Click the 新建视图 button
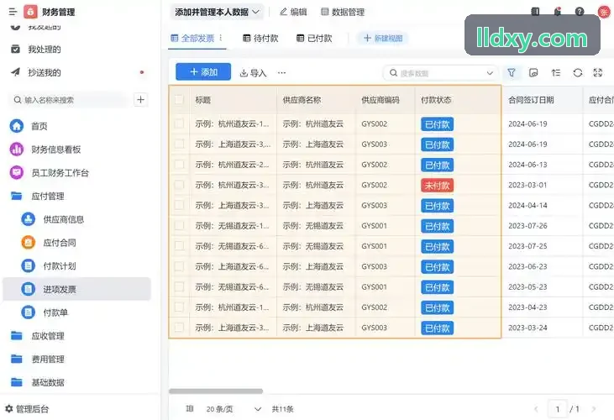 pyautogui.click(x=382, y=39)
